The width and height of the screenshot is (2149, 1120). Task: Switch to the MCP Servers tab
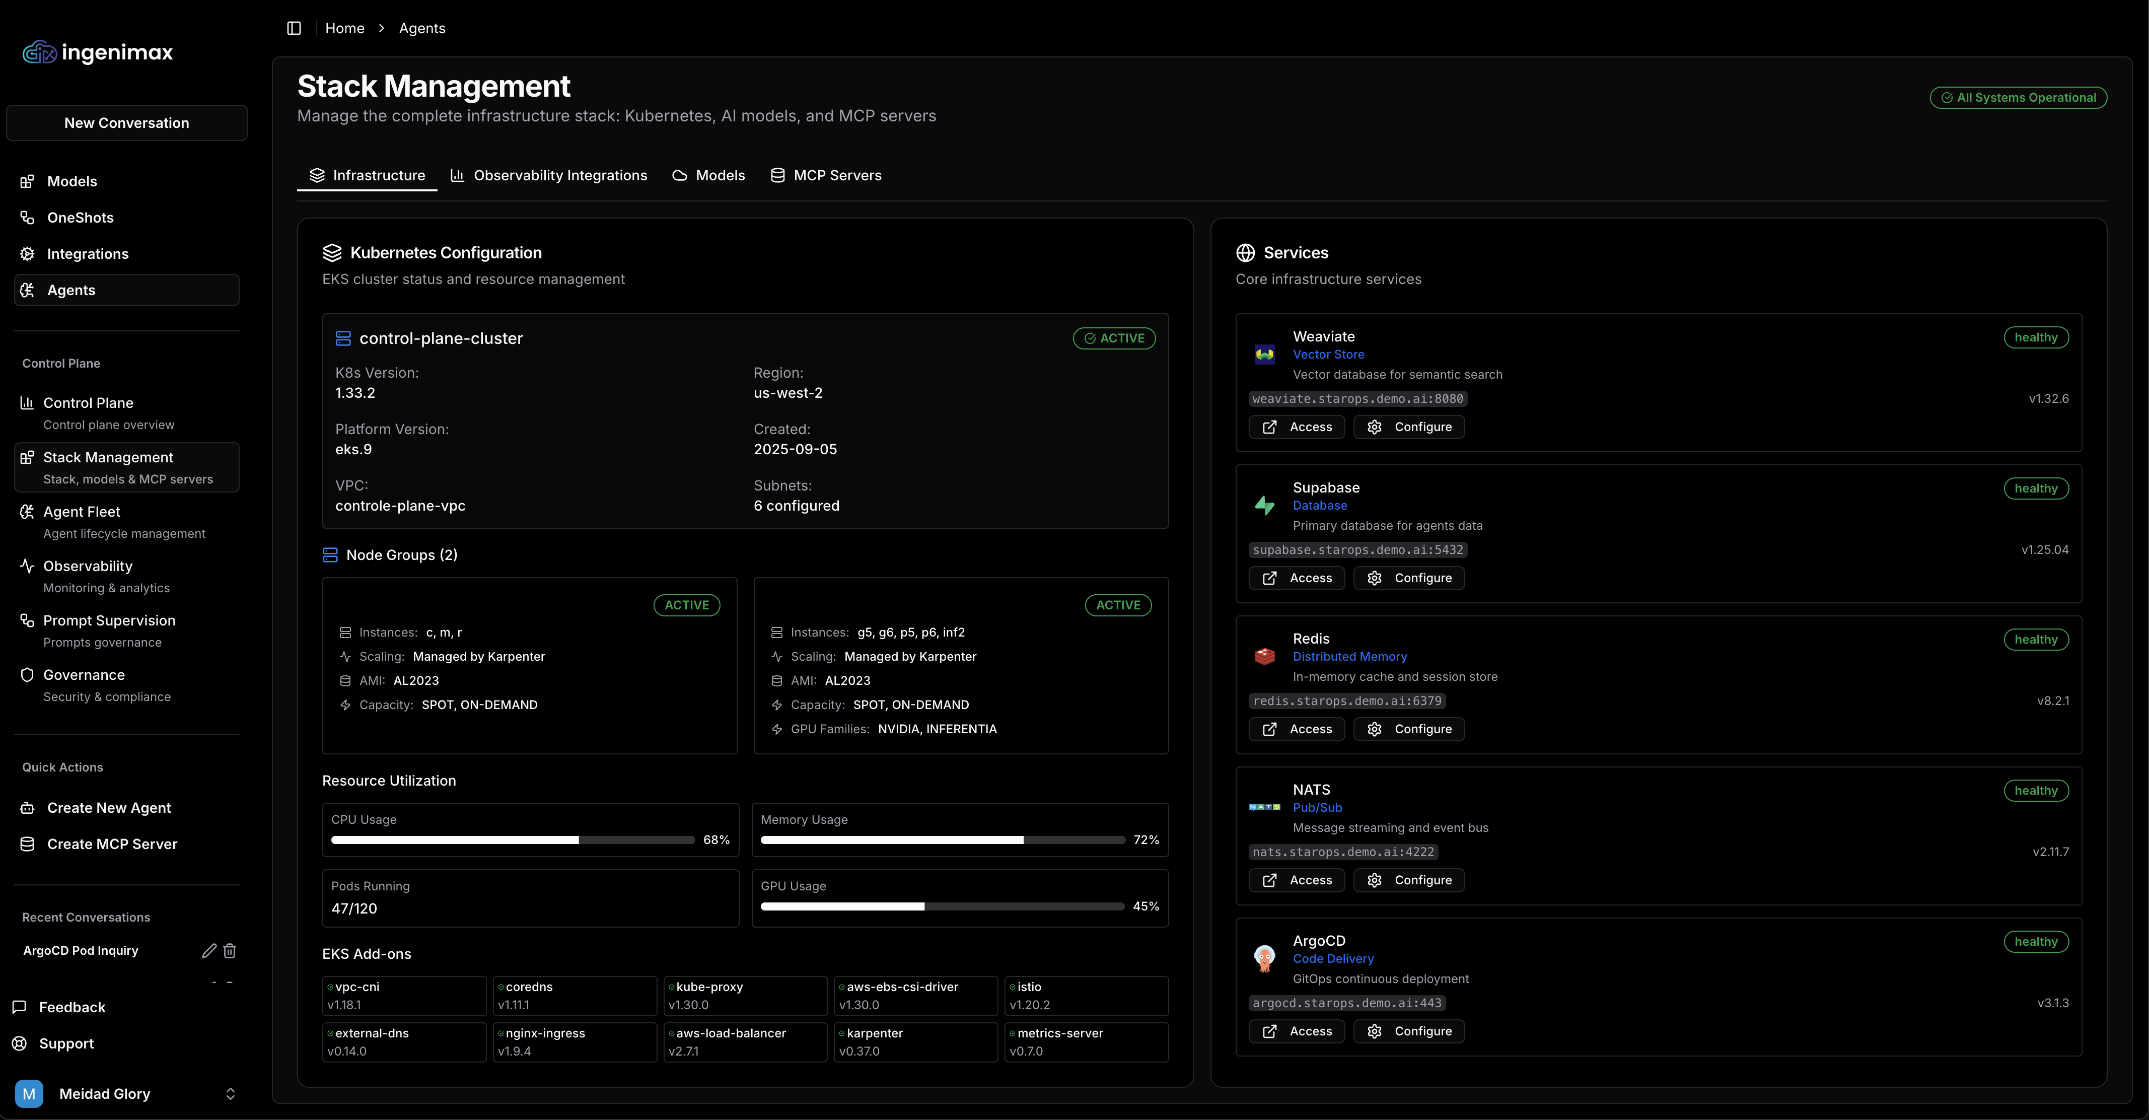click(826, 175)
